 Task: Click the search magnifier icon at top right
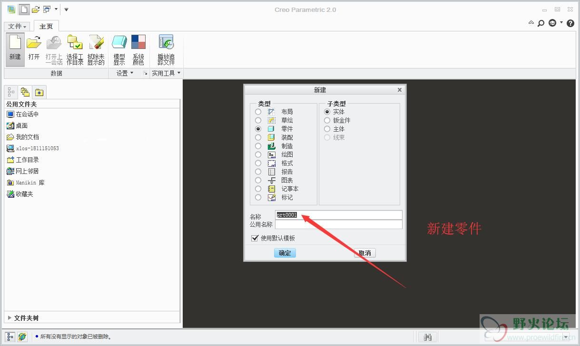pyautogui.click(x=541, y=23)
